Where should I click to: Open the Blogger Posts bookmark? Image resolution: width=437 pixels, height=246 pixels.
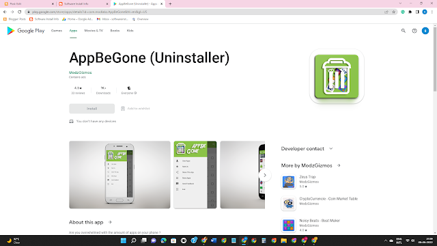(14, 19)
